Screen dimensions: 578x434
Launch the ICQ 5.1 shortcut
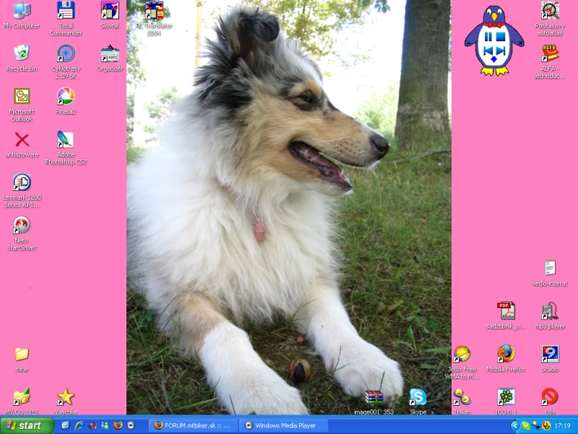506,396
